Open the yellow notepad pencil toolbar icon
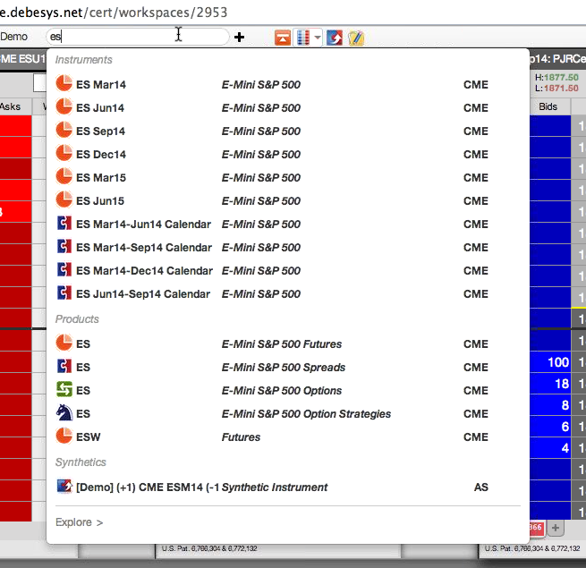 click(x=356, y=38)
